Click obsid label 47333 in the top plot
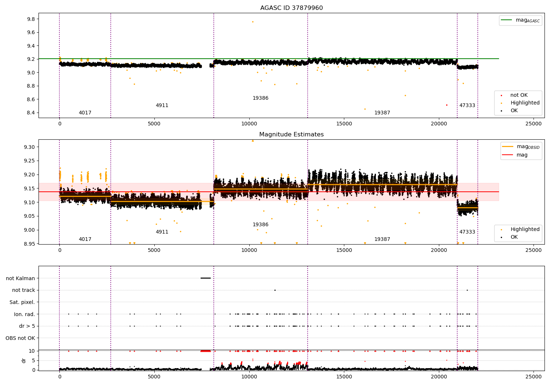The image size is (550, 385). tap(467, 106)
